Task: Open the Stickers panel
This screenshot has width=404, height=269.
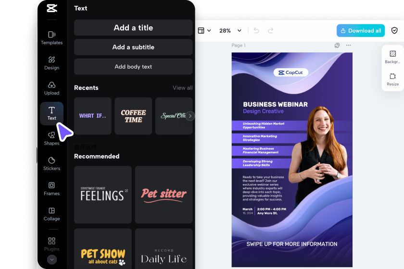Action: (x=51, y=163)
